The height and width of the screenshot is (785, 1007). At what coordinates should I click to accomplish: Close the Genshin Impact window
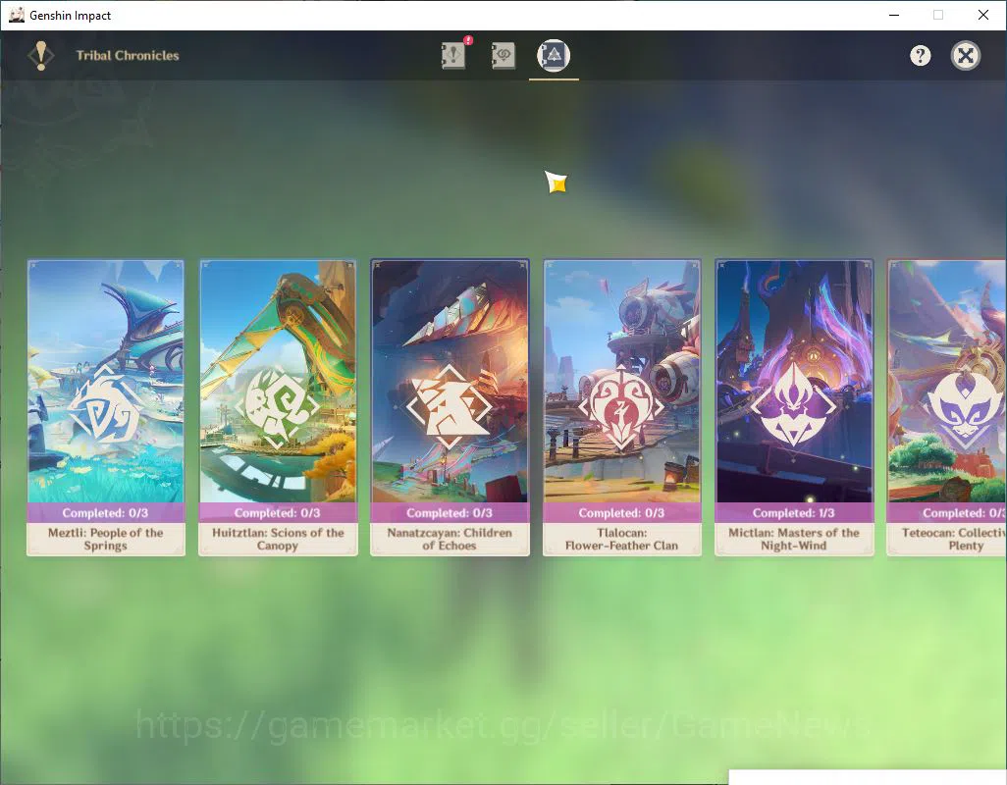coord(983,15)
